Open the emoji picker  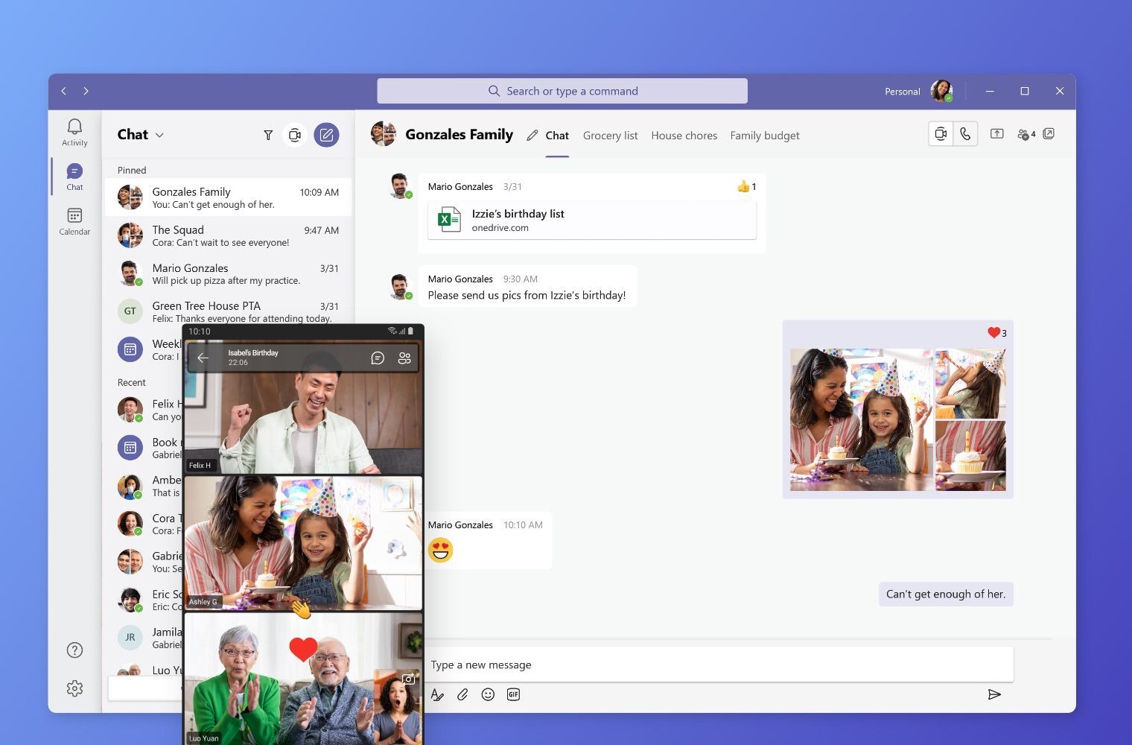[x=488, y=694]
